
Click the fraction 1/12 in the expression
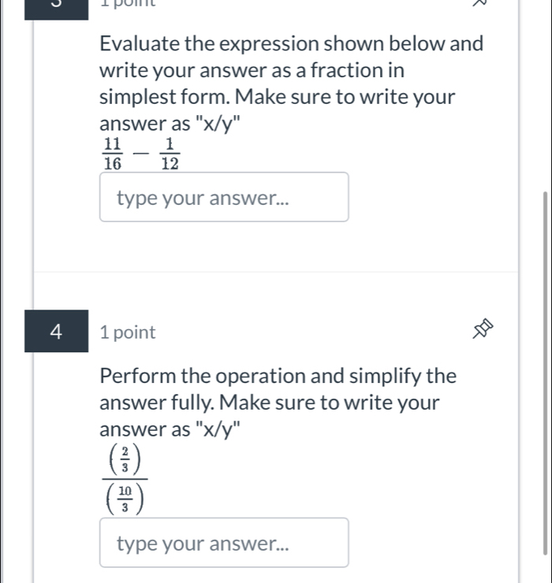(x=169, y=155)
